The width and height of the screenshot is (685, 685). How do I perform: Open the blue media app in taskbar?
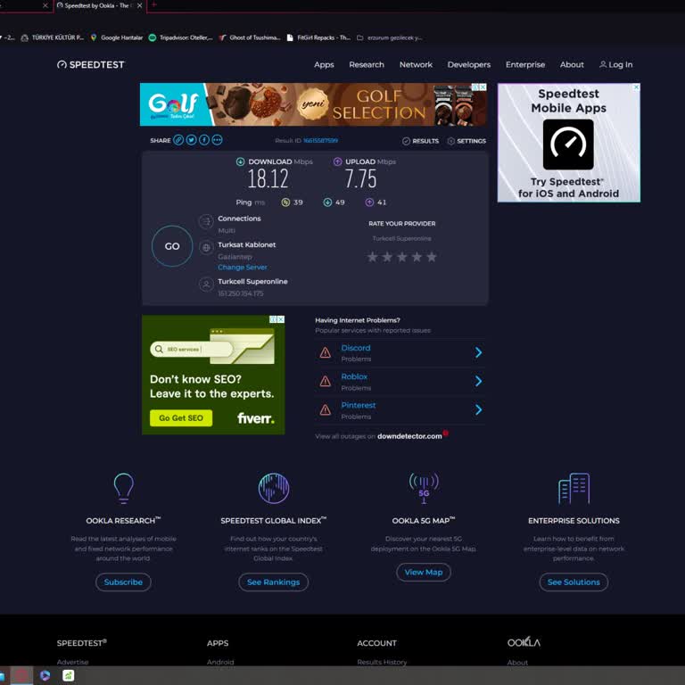tap(45, 675)
